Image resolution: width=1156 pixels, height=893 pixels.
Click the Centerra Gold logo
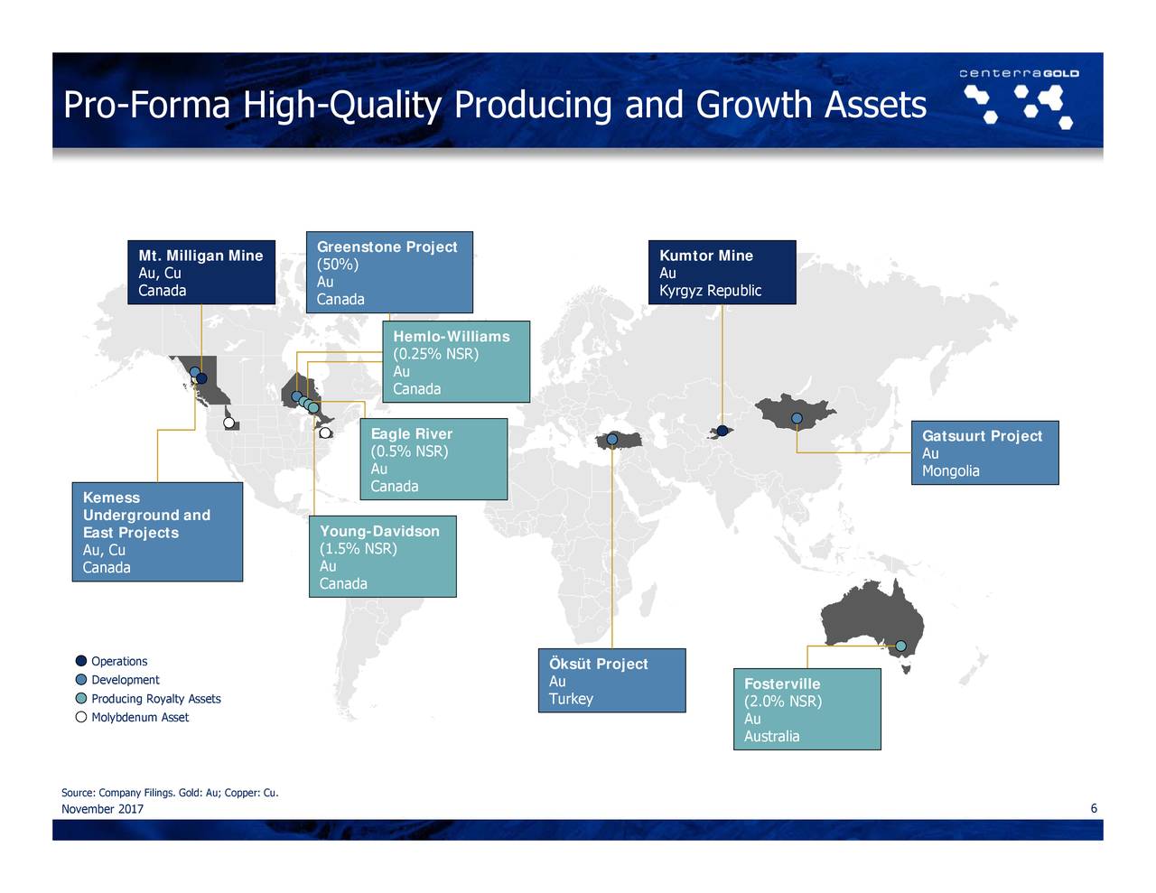tap(1019, 98)
